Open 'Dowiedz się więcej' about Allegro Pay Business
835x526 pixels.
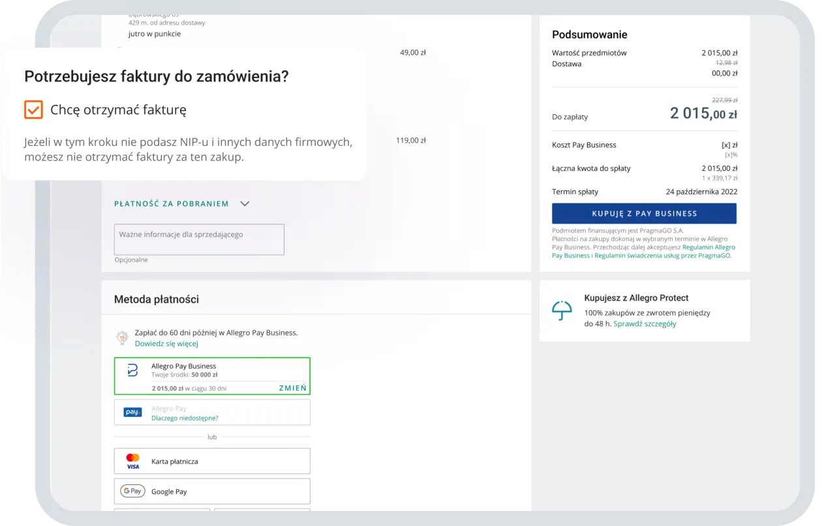[x=166, y=343]
